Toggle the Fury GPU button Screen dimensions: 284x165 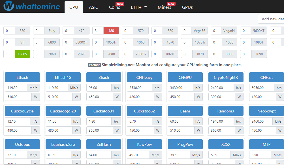click(52, 31)
